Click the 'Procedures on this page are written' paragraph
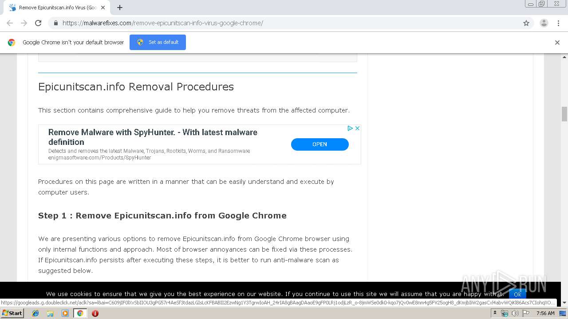568x319 pixels. click(186, 187)
